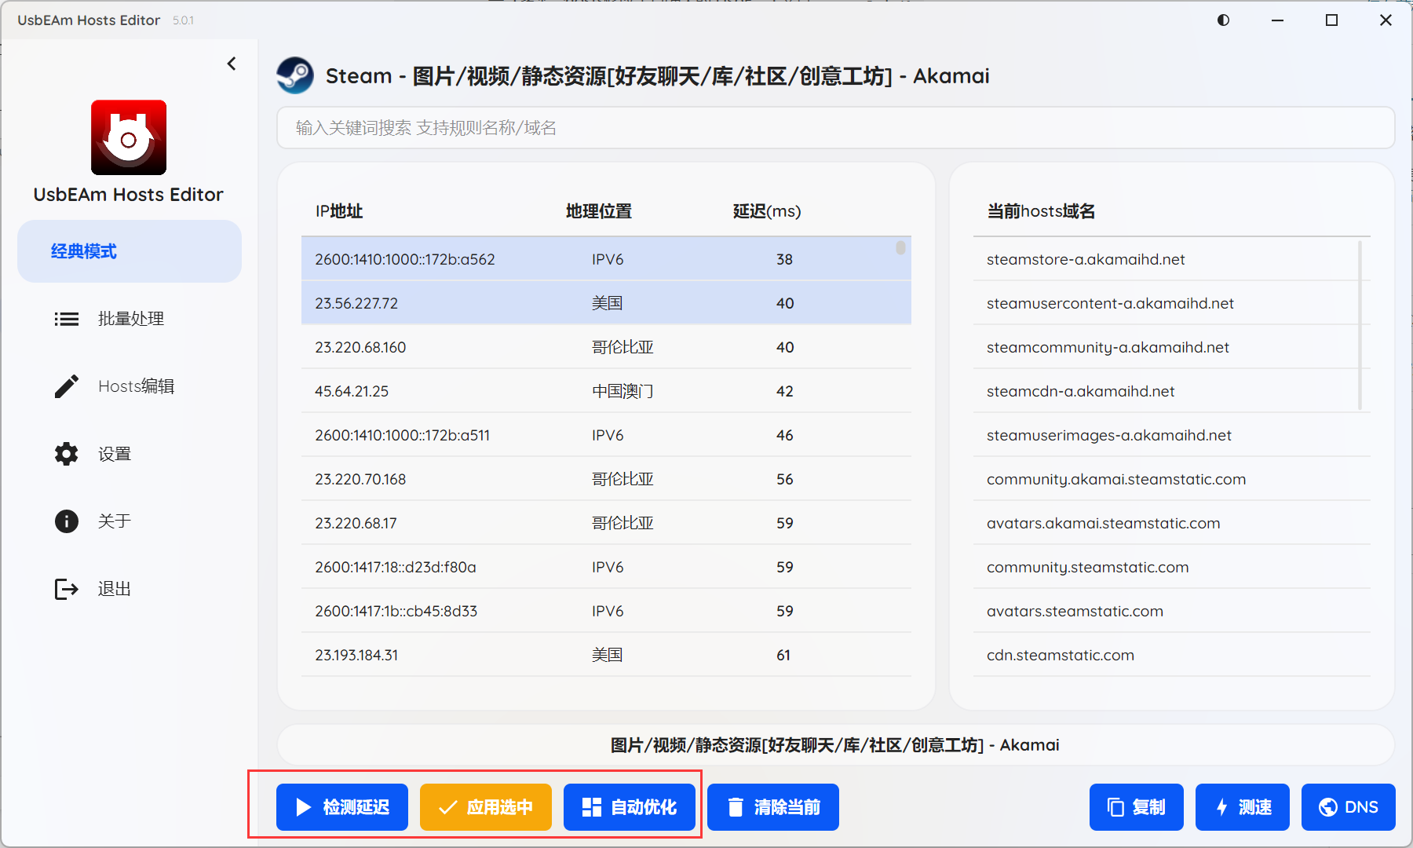View the 关于 info icon
1413x848 pixels.
67,521
